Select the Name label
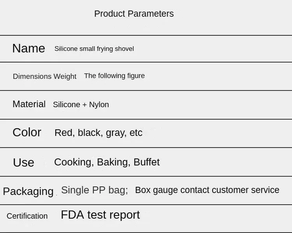This screenshot has height=233, width=292. pyautogui.click(x=29, y=48)
